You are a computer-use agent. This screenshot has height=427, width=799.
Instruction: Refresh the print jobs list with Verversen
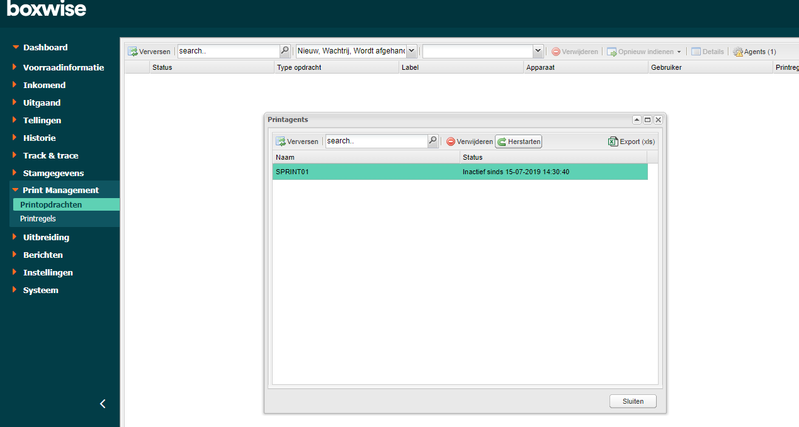(149, 52)
